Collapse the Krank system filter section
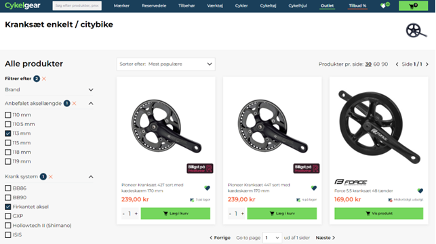The width and height of the screenshot is (436, 244). [91, 177]
